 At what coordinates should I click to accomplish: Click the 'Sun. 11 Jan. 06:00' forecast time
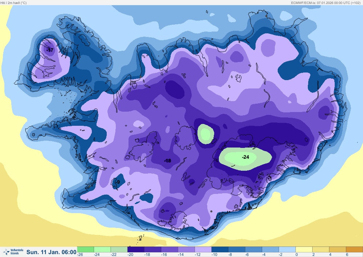click(x=52, y=252)
